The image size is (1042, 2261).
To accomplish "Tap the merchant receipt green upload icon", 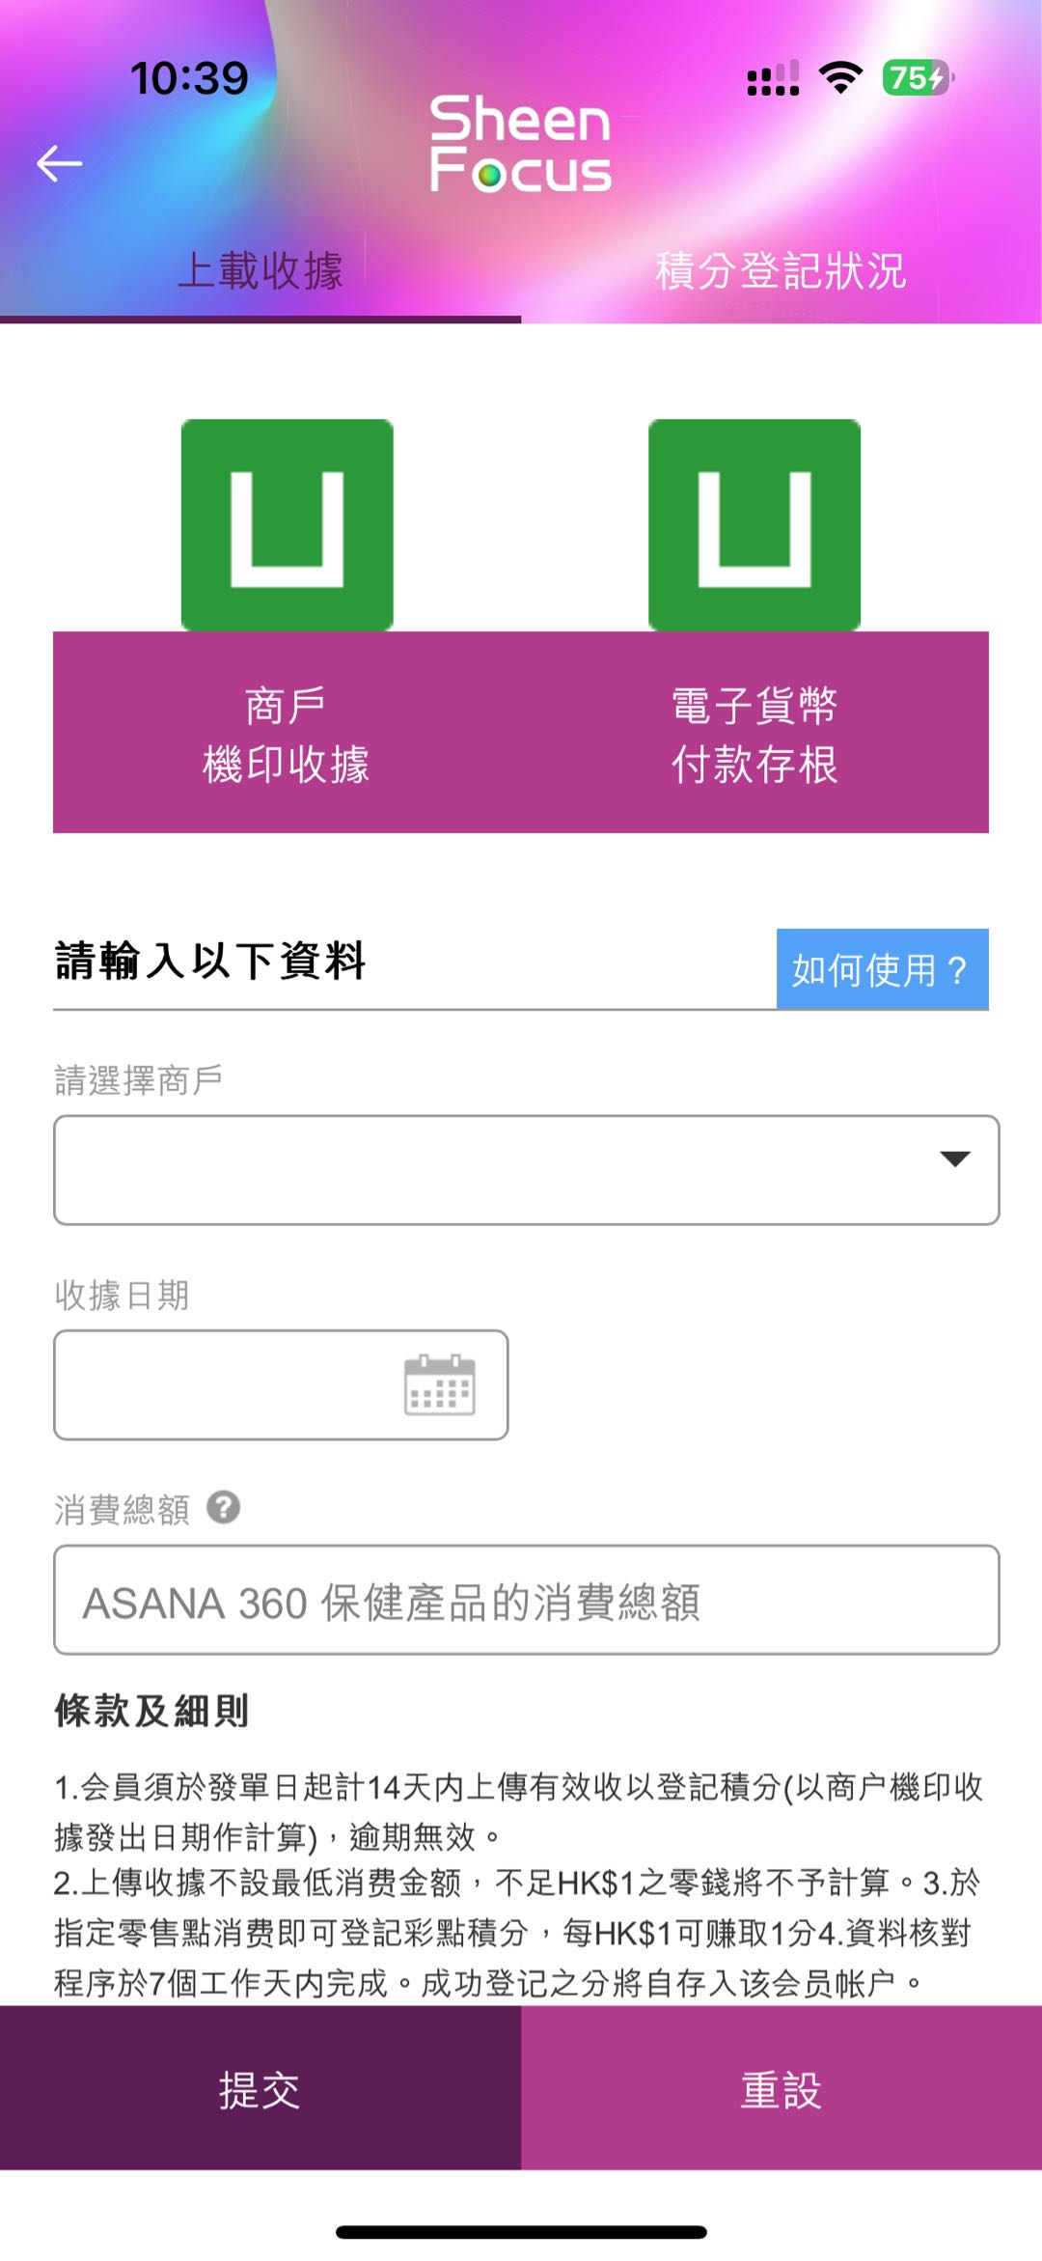I will (x=288, y=525).
